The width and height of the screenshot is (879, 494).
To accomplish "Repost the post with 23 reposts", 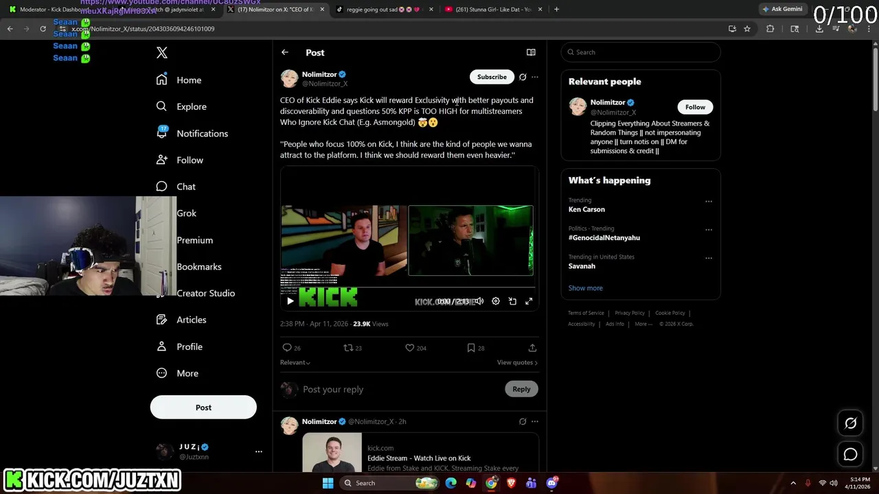I will tap(348, 348).
